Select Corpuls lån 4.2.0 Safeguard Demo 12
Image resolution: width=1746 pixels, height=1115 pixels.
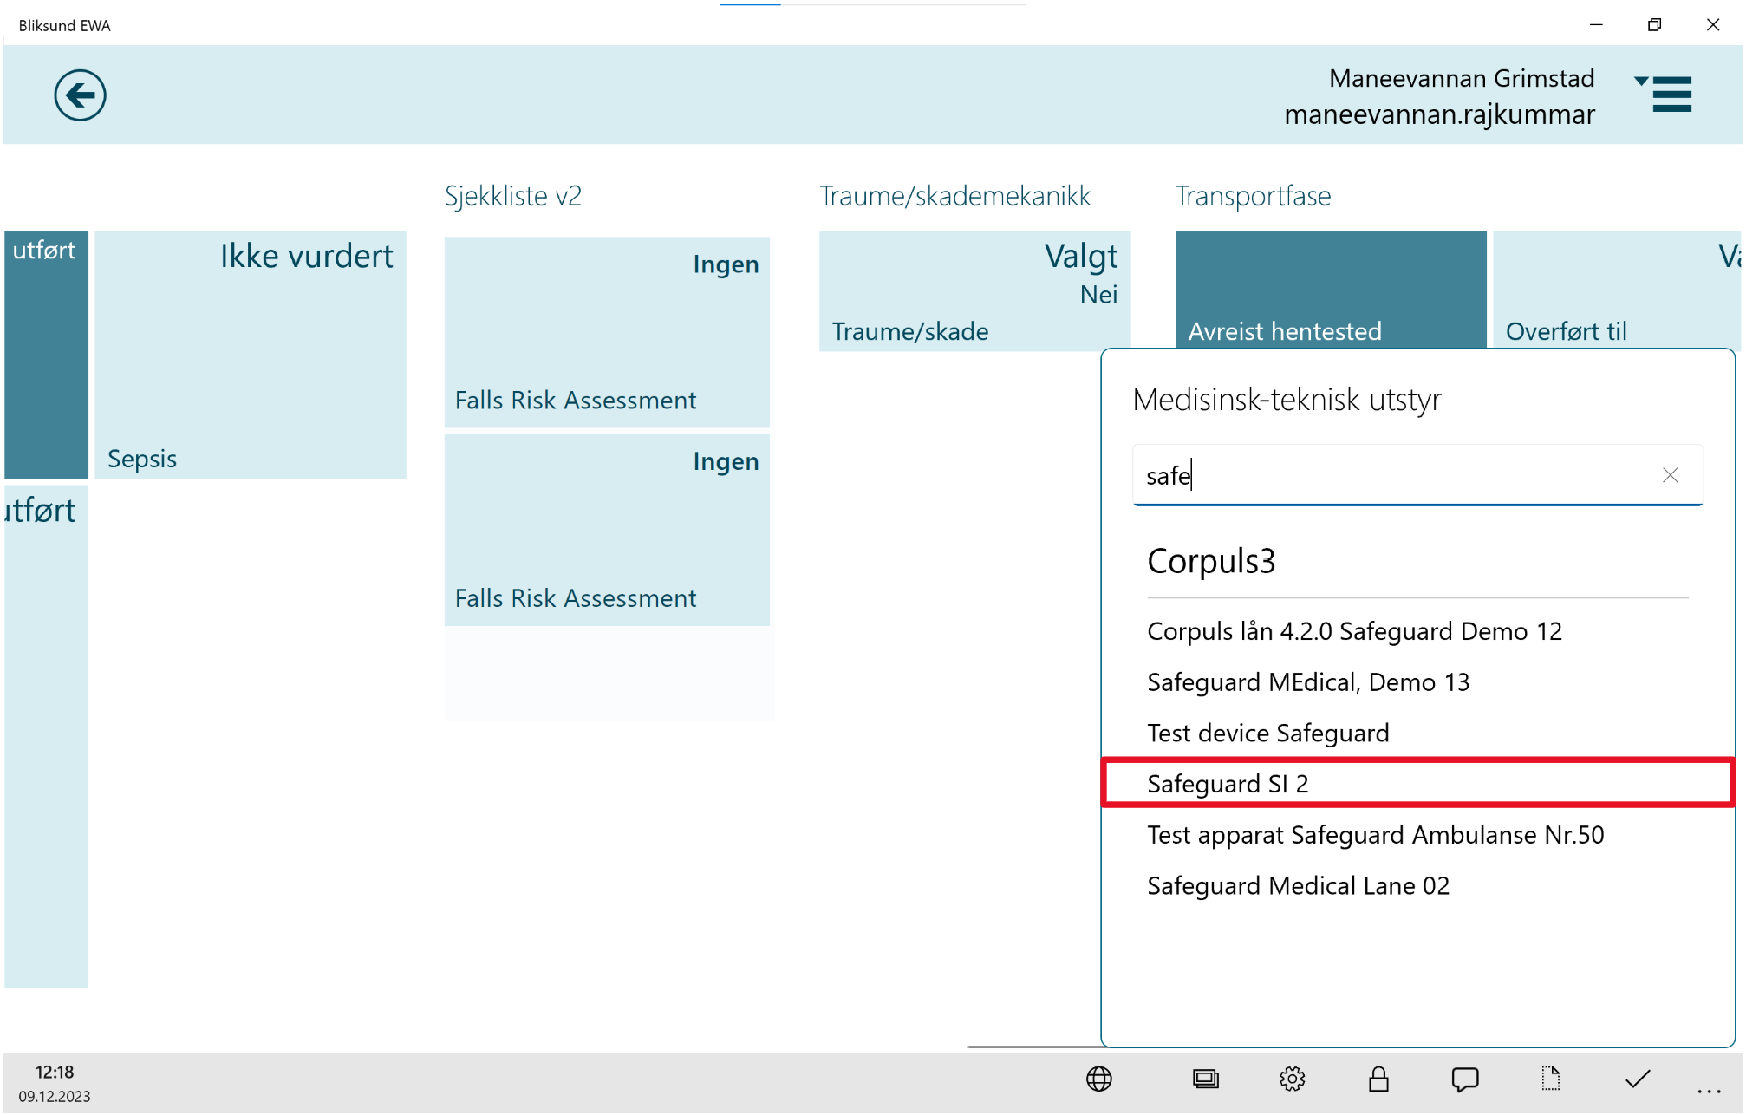coord(1417,631)
